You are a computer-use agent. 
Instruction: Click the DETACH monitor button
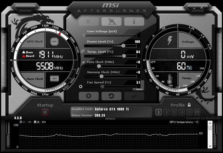point(110,119)
